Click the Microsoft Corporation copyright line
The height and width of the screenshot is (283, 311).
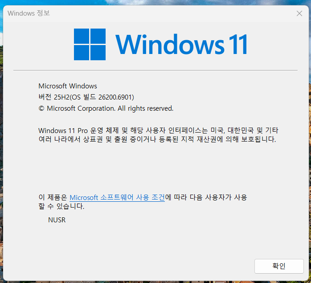[x=106, y=108]
